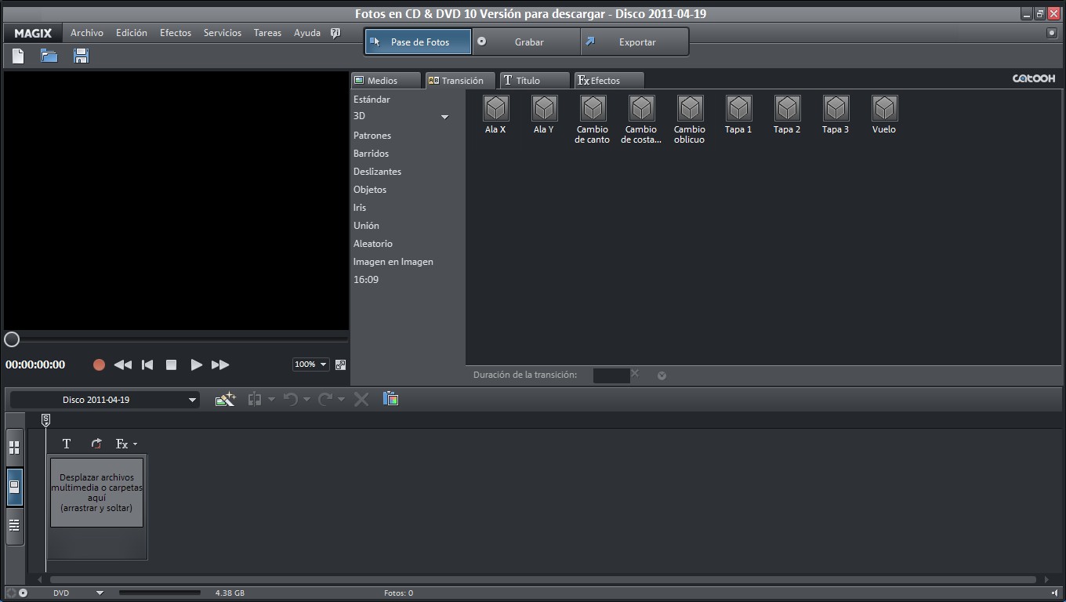The width and height of the screenshot is (1066, 602).
Task: Launch the slideshow wizard magic wand icon
Action: tap(225, 399)
